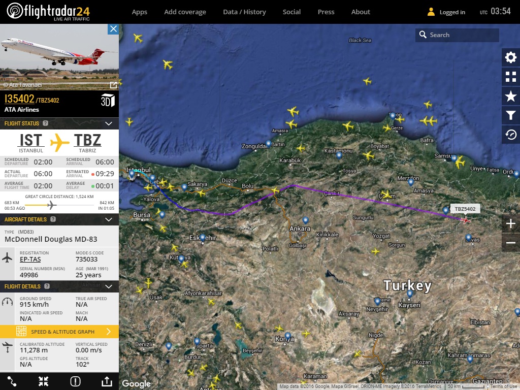
Task: Launch the 3D view cube icon
Action: coord(108,100)
